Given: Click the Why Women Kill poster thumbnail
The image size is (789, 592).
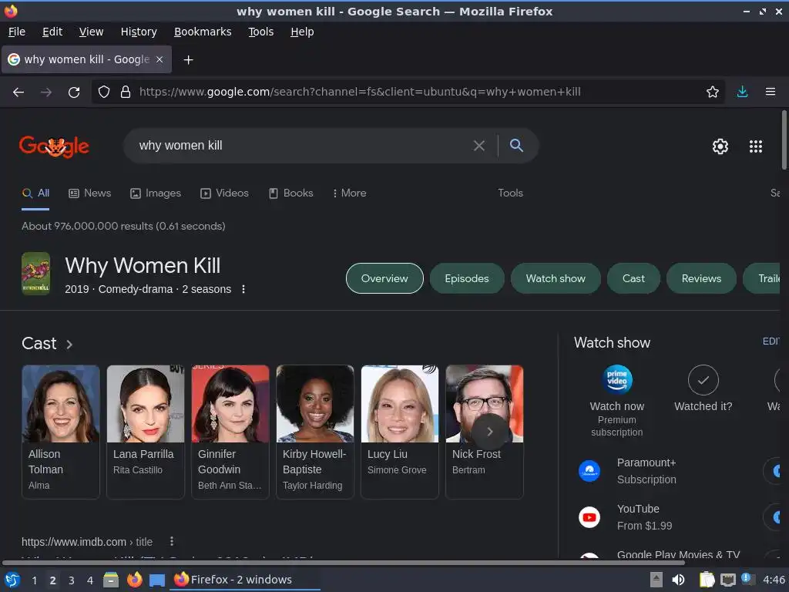Looking at the screenshot, I should 35,274.
